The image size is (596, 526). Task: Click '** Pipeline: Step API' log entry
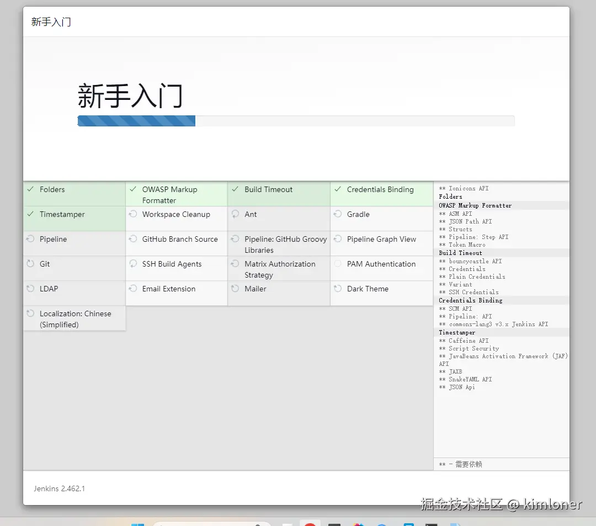tap(473, 237)
